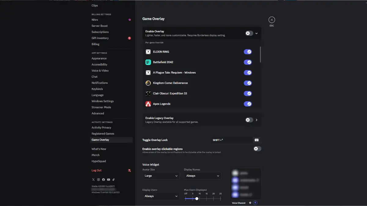Open Discord's Instagram social link

[98, 179]
